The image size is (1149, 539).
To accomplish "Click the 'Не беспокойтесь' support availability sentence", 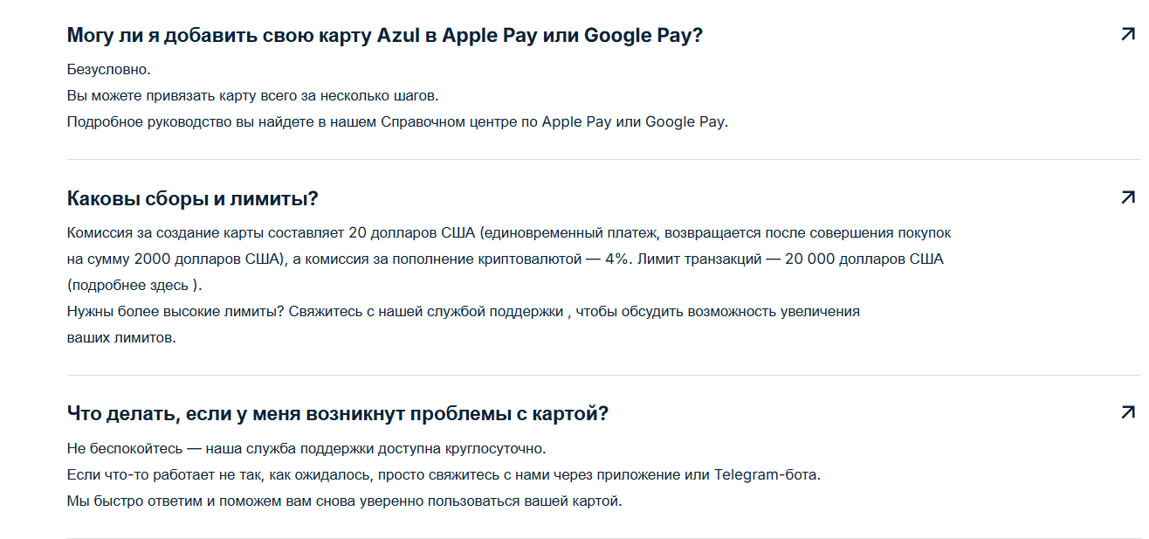I will (x=306, y=449).
